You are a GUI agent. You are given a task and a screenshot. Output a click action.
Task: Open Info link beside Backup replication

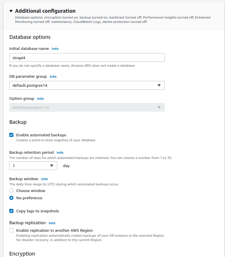coord(52,223)
